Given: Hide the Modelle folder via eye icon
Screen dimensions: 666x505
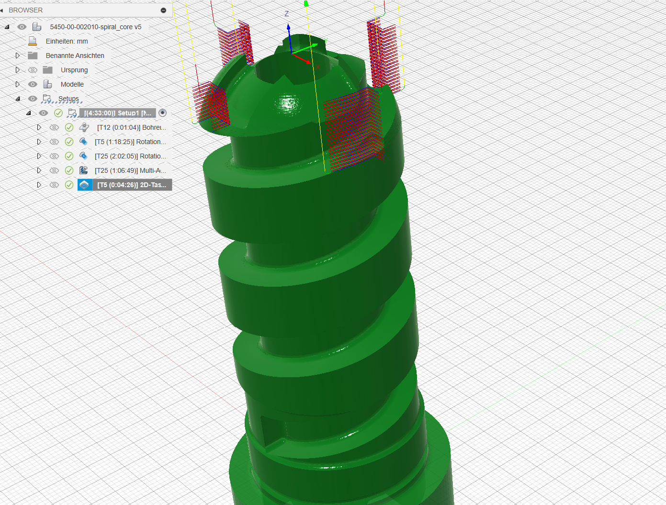Looking at the screenshot, I should click(x=33, y=84).
